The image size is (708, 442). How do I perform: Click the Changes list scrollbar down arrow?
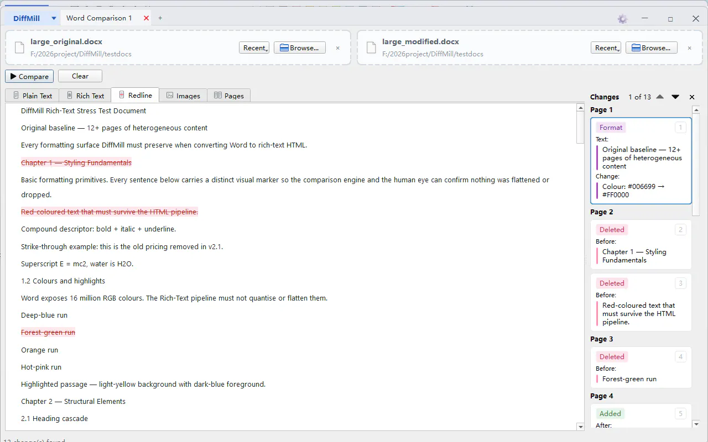696,424
